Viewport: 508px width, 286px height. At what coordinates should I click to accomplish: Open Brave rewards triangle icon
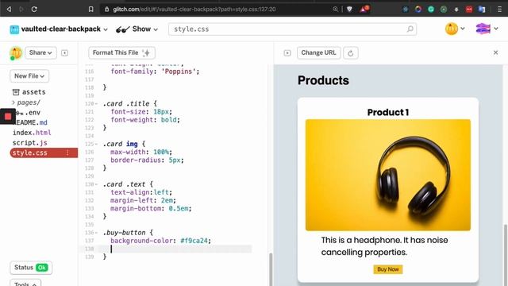[x=364, y=9]
